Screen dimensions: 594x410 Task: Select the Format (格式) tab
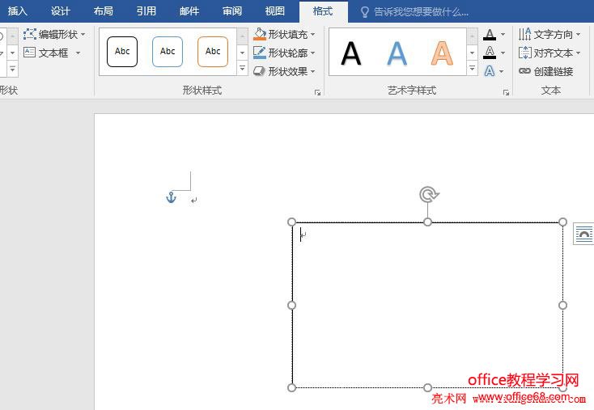click(323, 12)
